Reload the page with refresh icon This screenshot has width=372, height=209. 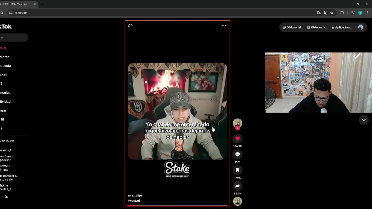coord(2,13)
